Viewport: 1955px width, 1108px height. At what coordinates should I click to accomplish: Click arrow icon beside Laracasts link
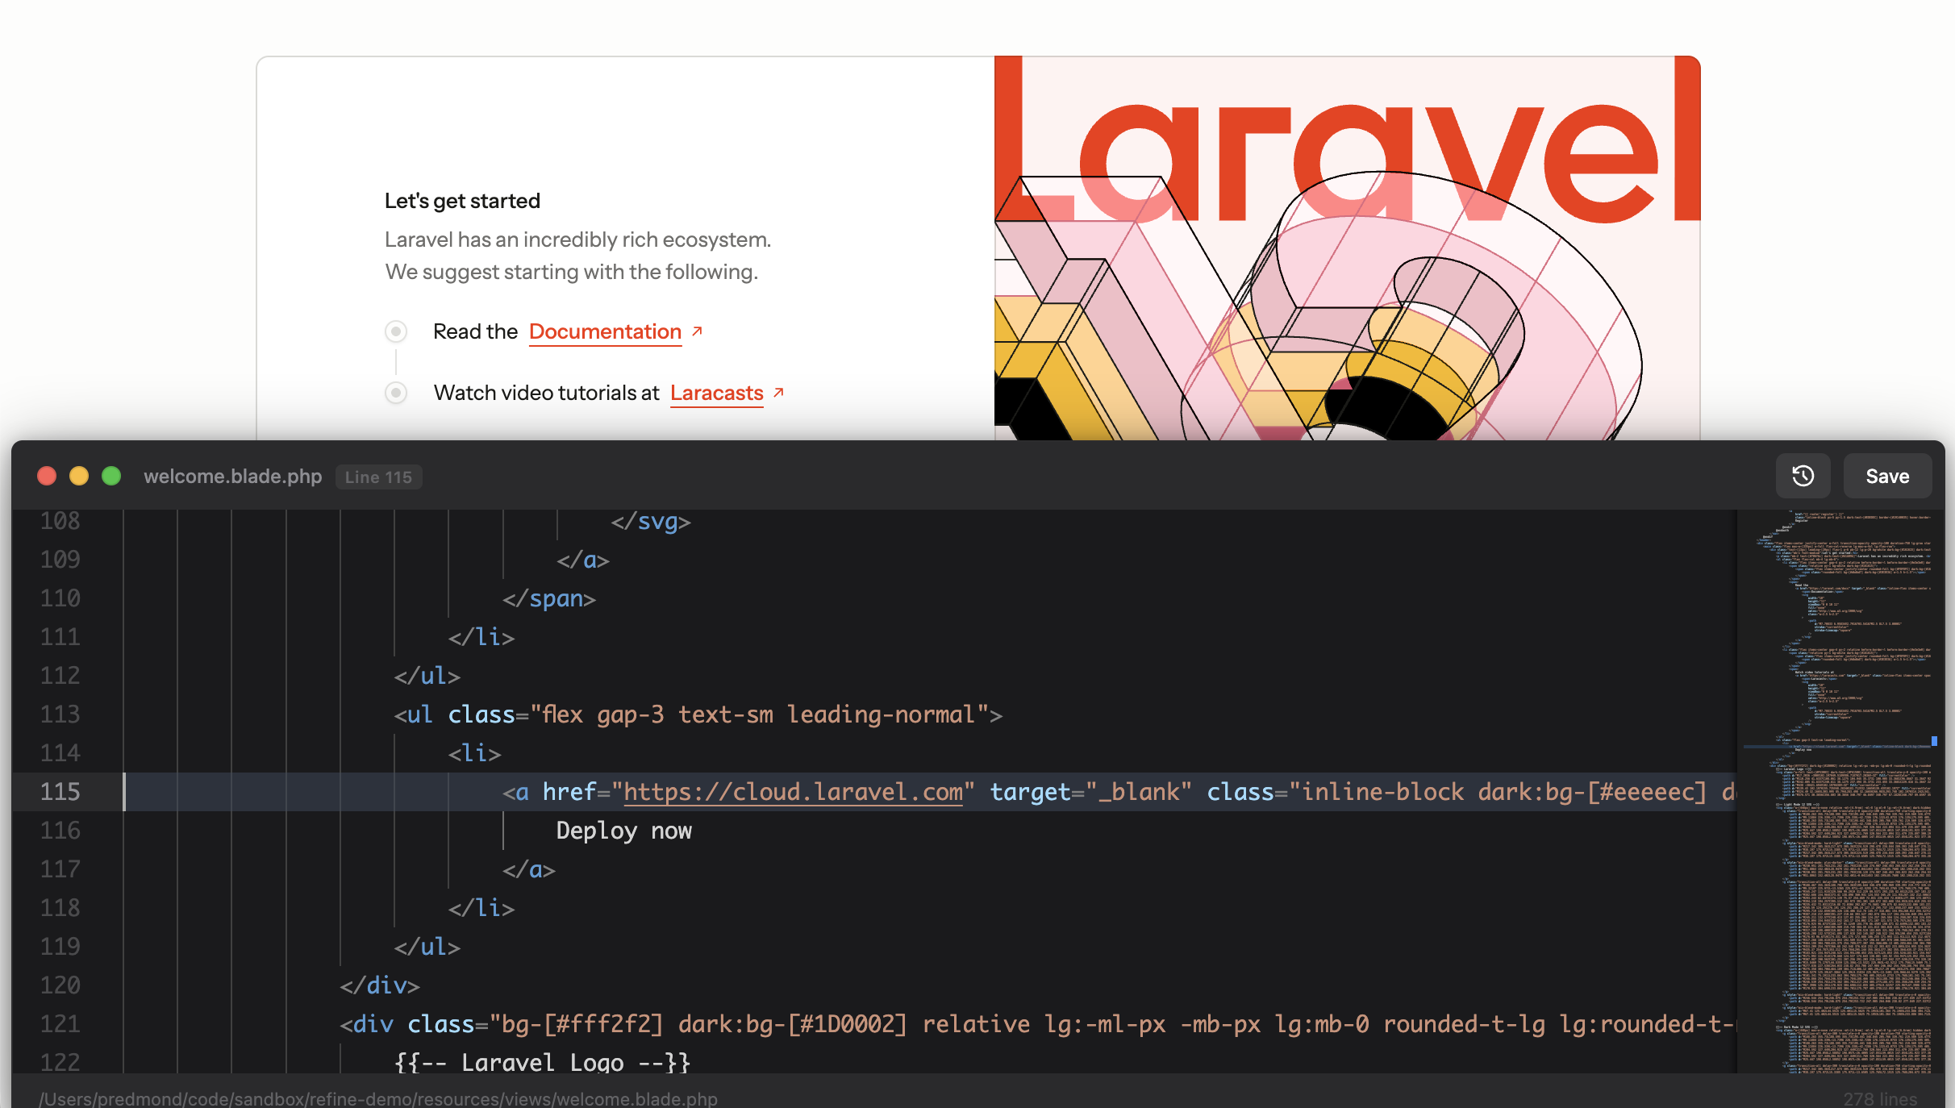[779, 392]
